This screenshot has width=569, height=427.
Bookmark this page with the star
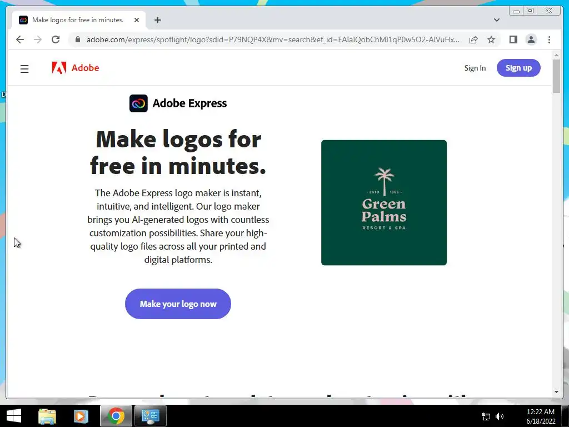[x=491, y=39]
